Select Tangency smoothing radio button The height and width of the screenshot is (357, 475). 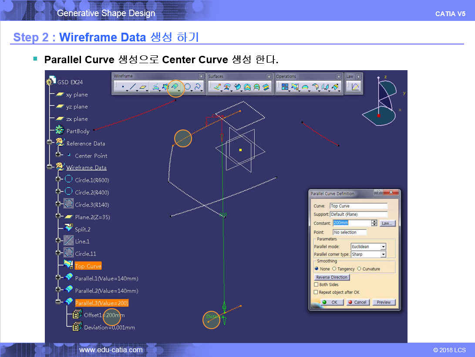coord(334,269)
